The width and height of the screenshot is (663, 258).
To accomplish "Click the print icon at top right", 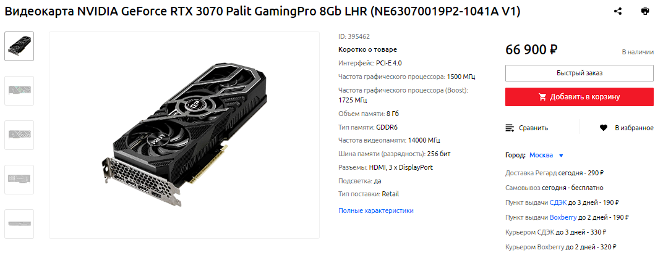I will pyautogui.click(x=645, y=11).
